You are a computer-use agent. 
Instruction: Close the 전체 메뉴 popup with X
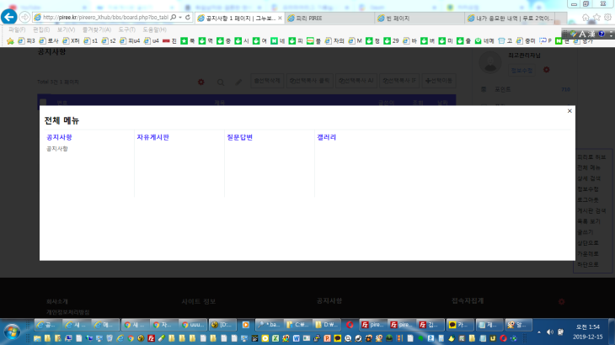[570, 110]
